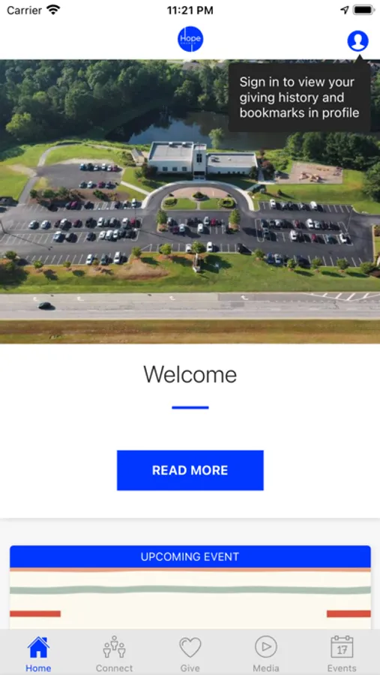The width and height of the screenshot is (380, 675).
Task: Tap the Wi-Fi status icon
Action: 54,10
